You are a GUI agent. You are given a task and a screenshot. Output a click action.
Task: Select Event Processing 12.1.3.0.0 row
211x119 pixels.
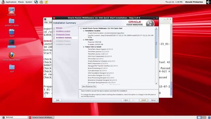(x=98, y=68)
